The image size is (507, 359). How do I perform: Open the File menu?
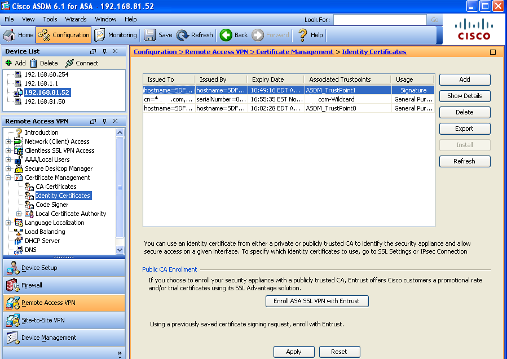tap(9, 19)
